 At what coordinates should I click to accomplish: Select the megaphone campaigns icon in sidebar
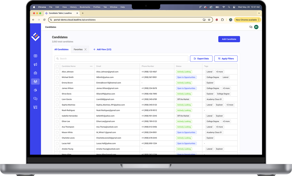35,64
